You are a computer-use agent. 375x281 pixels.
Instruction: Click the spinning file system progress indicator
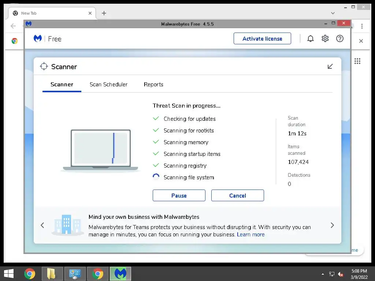click(x=156, y=177)
